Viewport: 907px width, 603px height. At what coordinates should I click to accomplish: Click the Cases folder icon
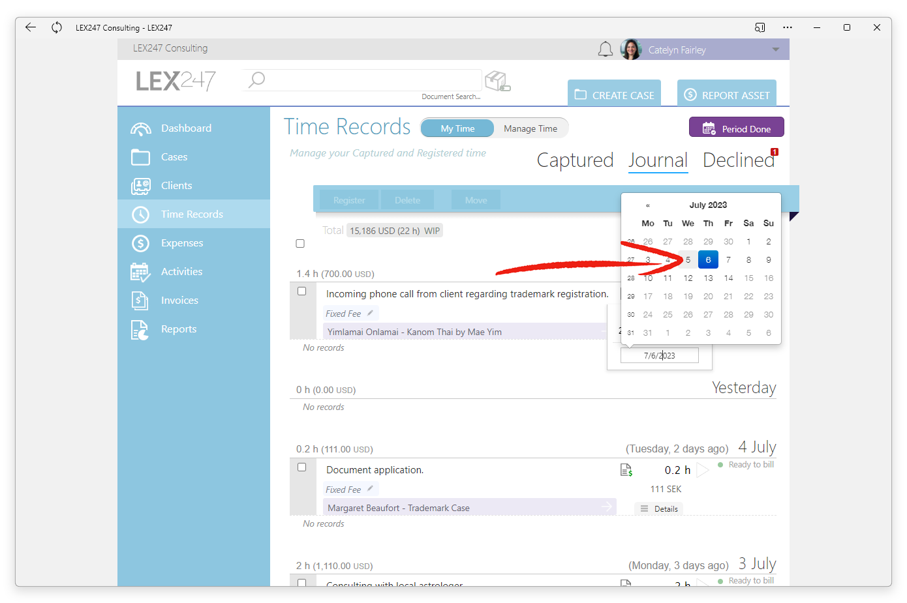click(x=140, y=157)
